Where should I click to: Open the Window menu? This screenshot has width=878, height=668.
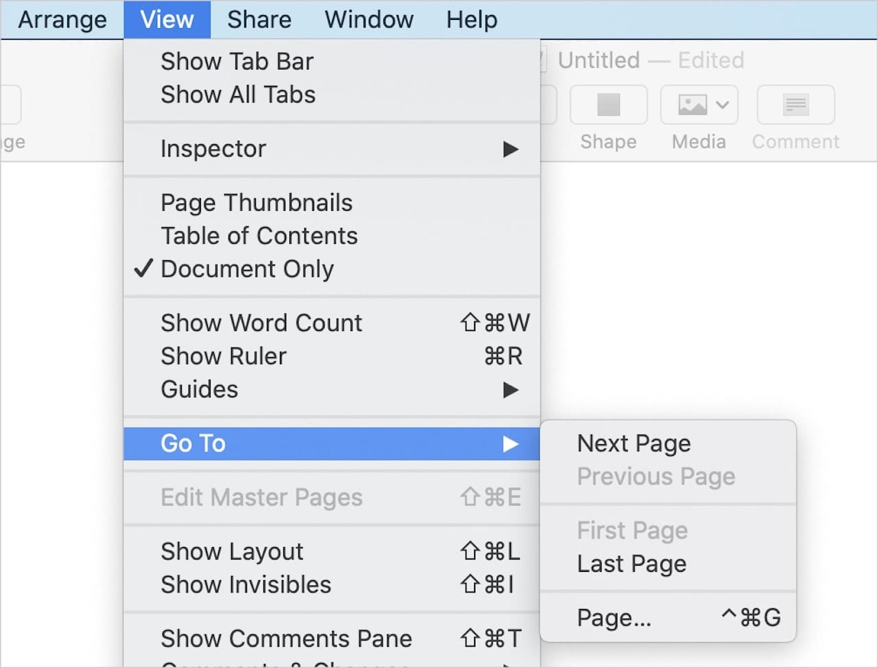pos(369,19)
